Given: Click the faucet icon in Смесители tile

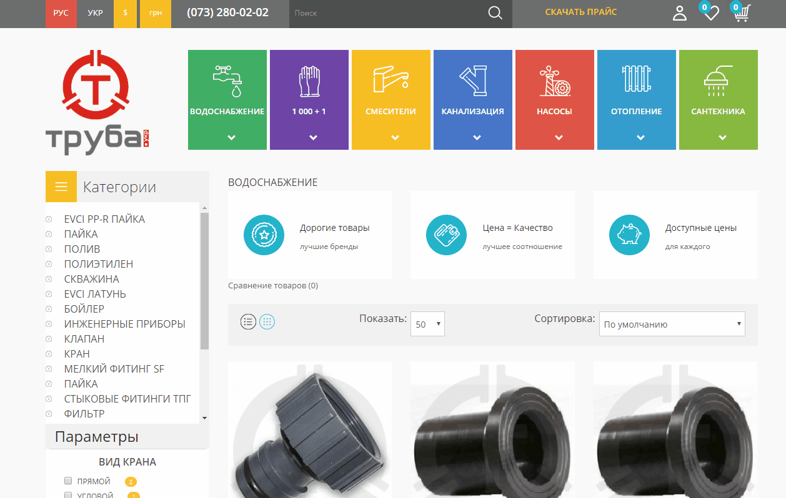Looking at the screenshot, I should click(391, 80).
